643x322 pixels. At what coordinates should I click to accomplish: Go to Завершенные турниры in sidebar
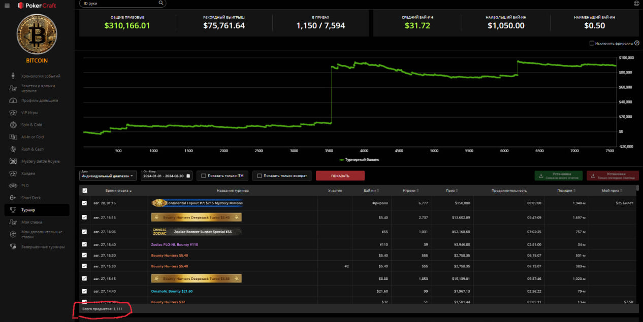tap(43, 247)
